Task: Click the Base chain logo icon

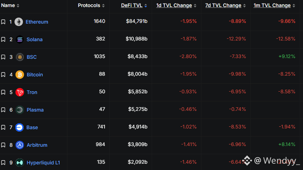Action: coord(20,127)
